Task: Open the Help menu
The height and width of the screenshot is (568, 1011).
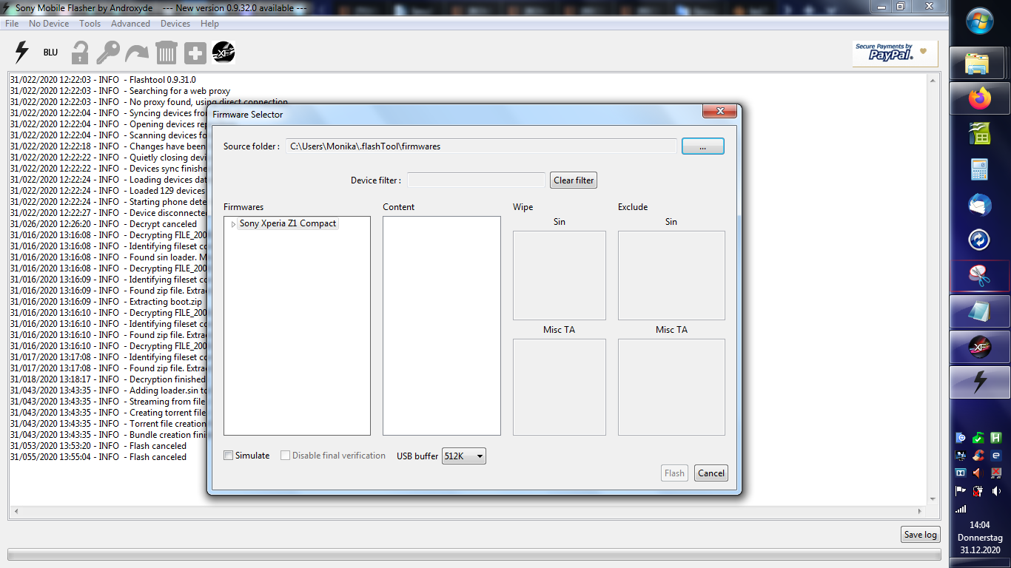Action: [209, 24]
